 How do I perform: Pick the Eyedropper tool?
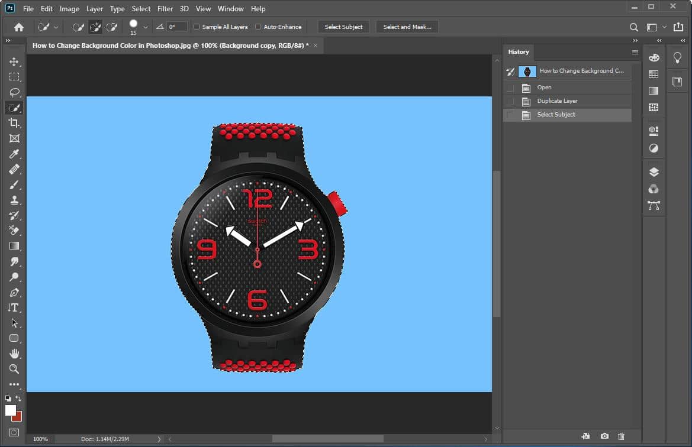point(14,154)
